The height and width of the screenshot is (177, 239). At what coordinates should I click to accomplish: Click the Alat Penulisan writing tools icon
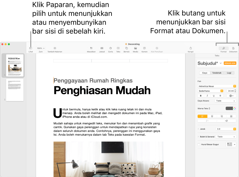pos(157,48)
